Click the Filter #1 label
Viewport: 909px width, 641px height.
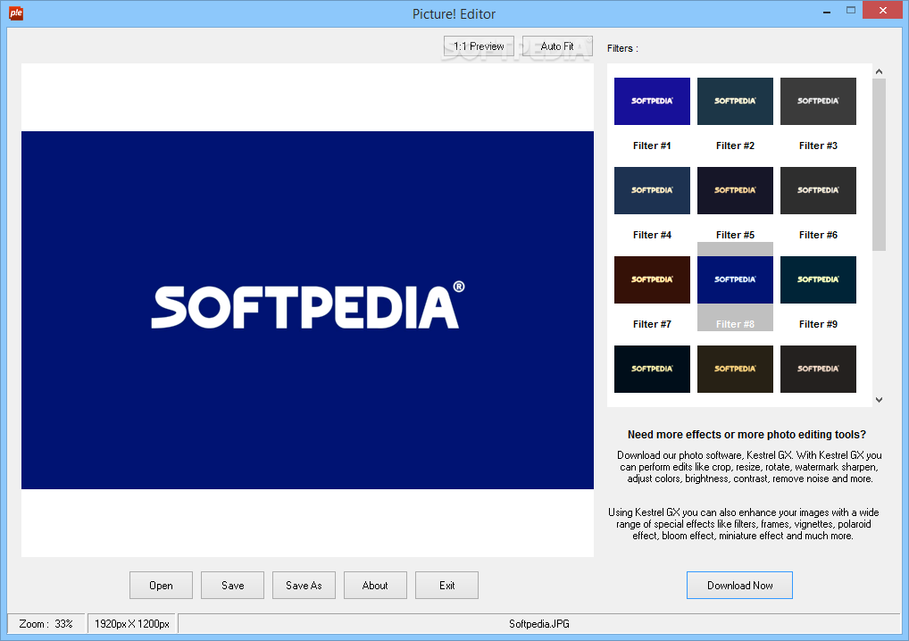click(x=652, y=146)
